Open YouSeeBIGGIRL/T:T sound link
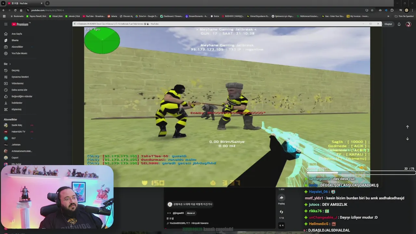 [189, 223]
